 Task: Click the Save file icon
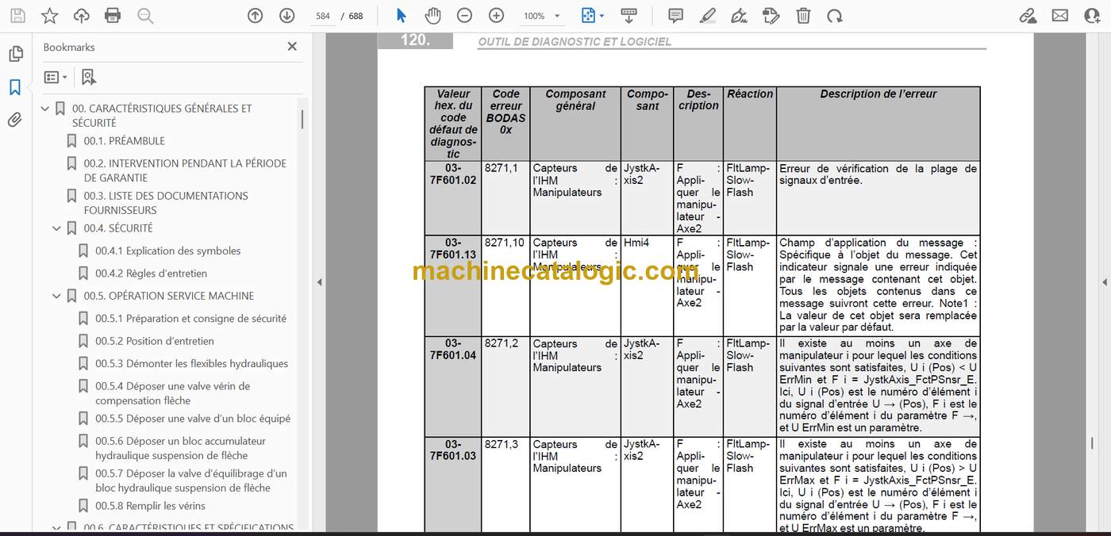point(17,15)
